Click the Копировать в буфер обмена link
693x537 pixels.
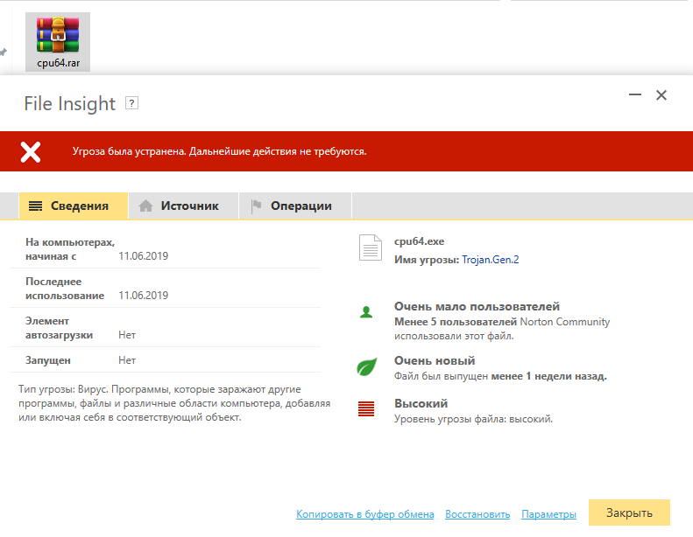[x=365, y=514]
